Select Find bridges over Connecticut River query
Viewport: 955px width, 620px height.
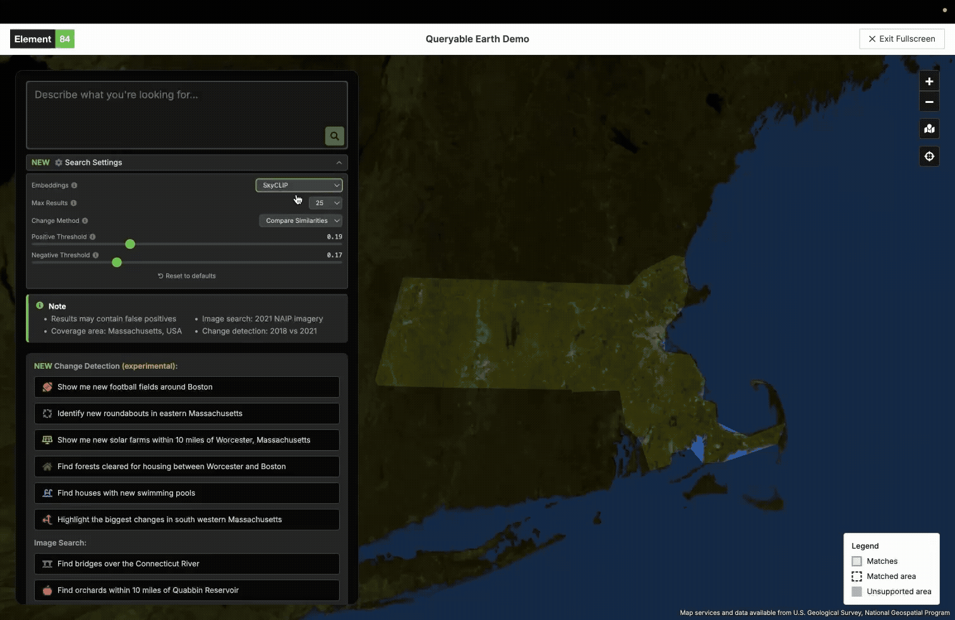(x=187, y=564)
